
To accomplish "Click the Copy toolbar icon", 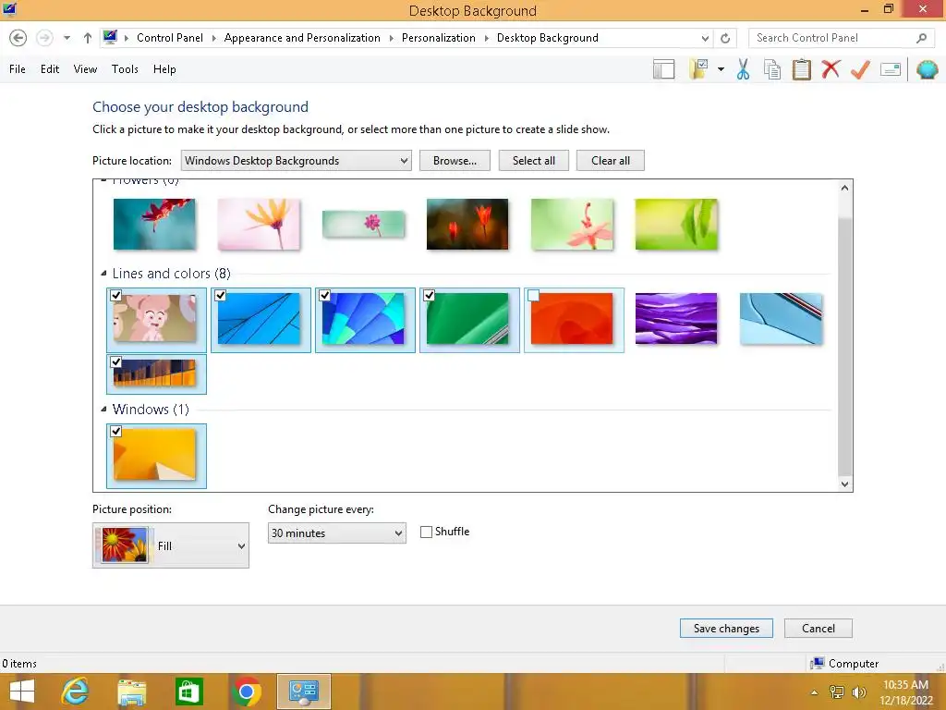I will pos(772,69).
